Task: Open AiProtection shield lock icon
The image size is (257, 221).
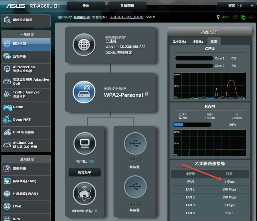Action: [7, 69]
